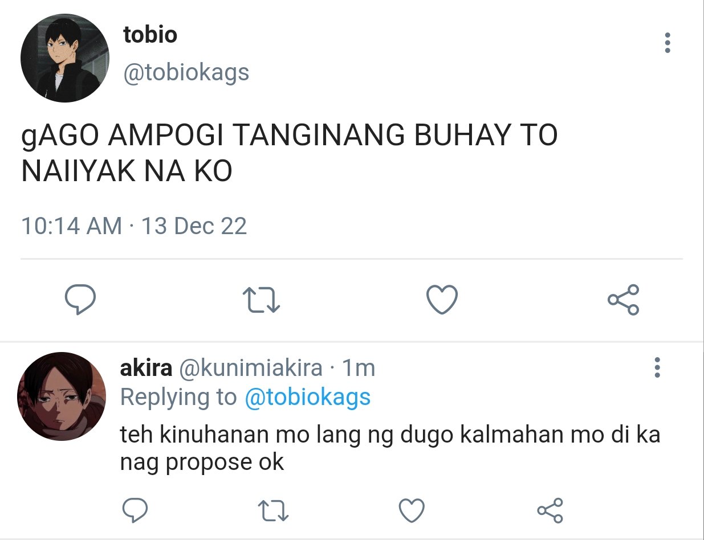704x540 pixels.
Task: Open the 1m timestamp of akira's reply
Action: (358, 369)
